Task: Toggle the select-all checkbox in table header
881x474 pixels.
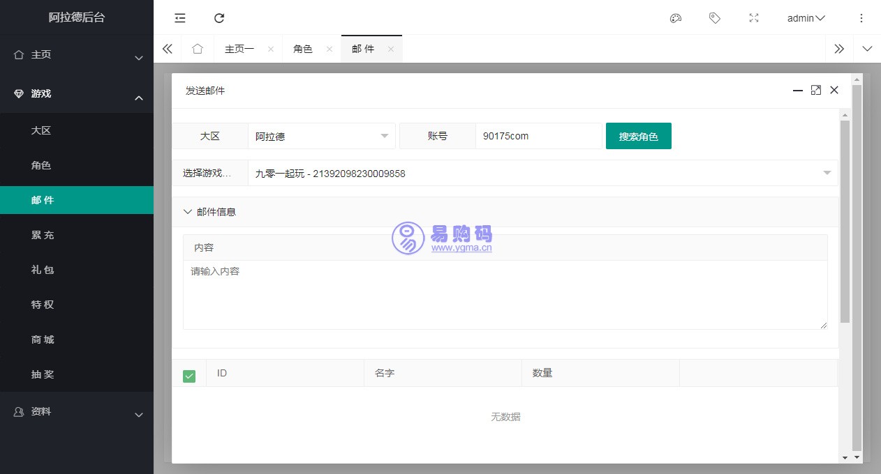Action: 189,376
